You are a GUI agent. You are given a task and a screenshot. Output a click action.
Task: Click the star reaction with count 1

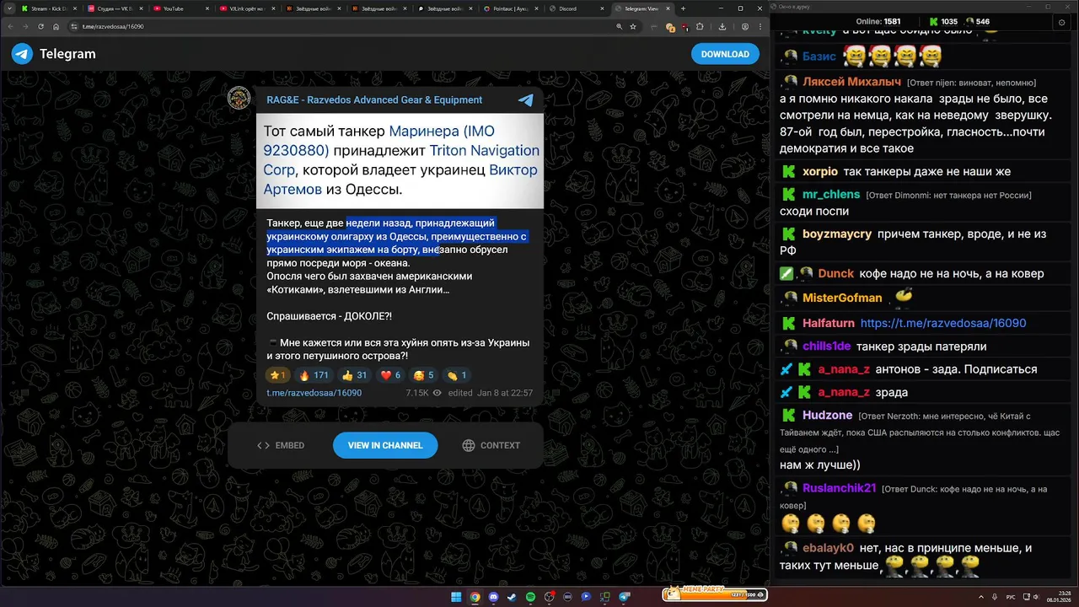(x=277, y=375)
